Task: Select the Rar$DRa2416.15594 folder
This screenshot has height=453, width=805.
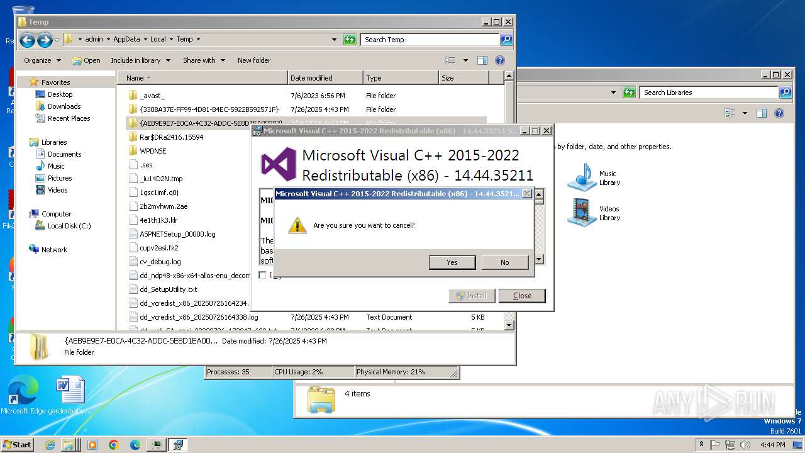Action: [x=171, y=137]
